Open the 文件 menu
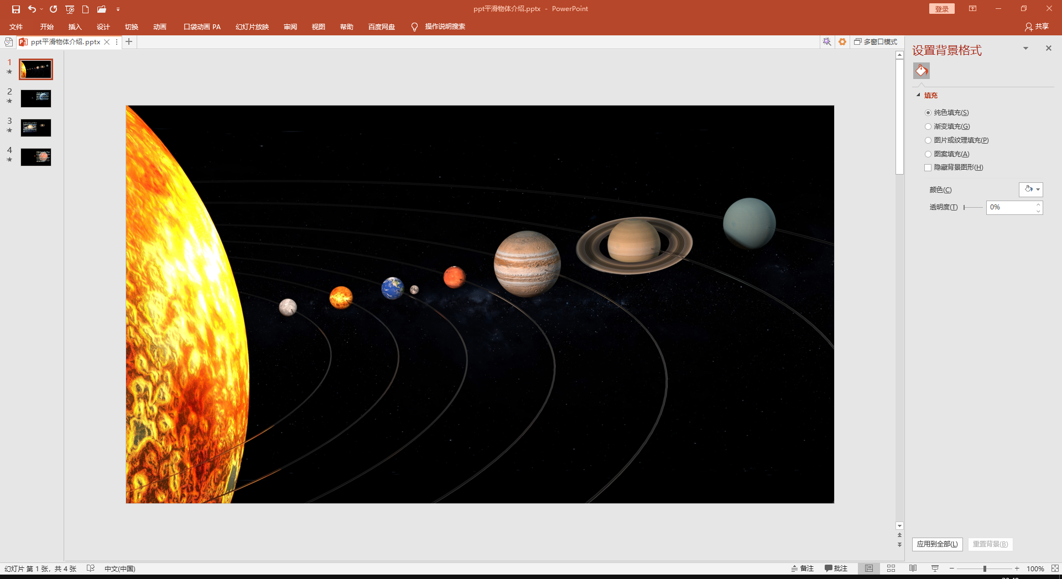1062x579 pixels. pos(16,27)
